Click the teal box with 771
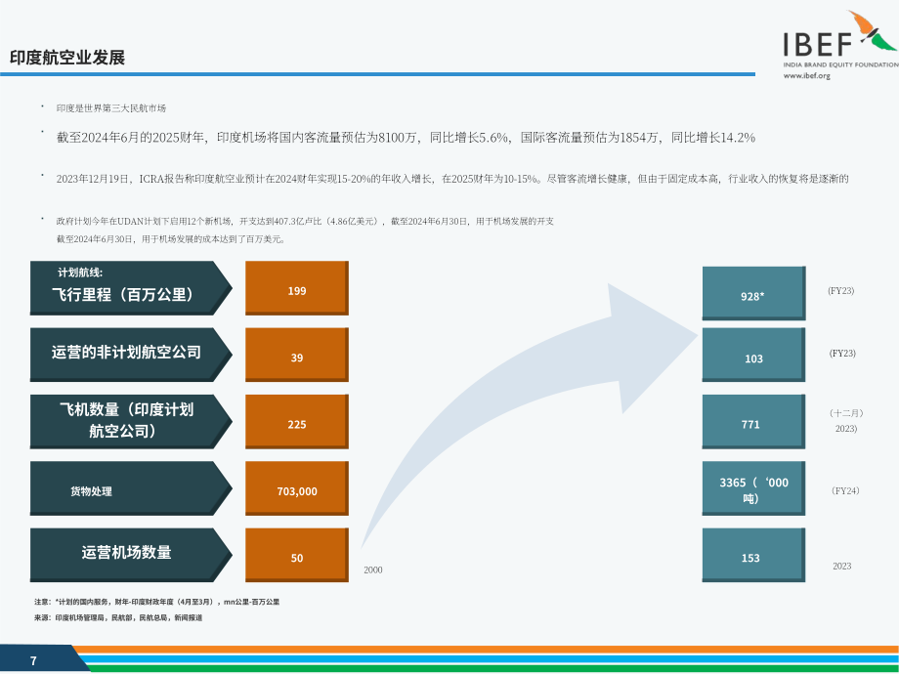This screenshot has height=674, width=899. tap(754, 421)
